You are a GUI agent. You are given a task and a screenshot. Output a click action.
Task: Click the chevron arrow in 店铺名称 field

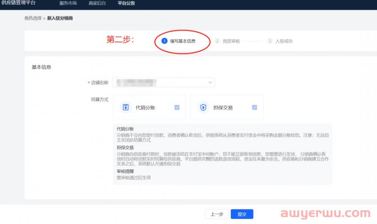(210, 82)
